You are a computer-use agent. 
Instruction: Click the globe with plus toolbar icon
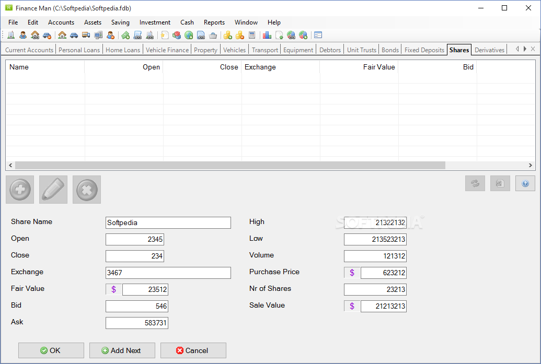point(189,35)
